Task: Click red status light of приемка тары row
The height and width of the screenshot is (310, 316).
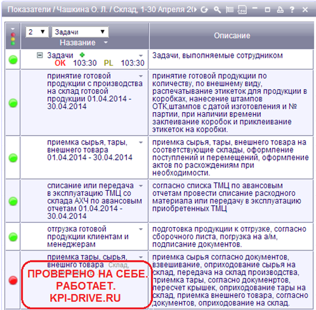Action: [x=13, y=280]
